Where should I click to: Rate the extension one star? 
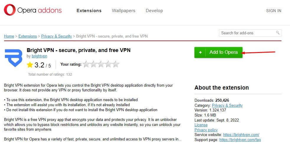[86, 64]
